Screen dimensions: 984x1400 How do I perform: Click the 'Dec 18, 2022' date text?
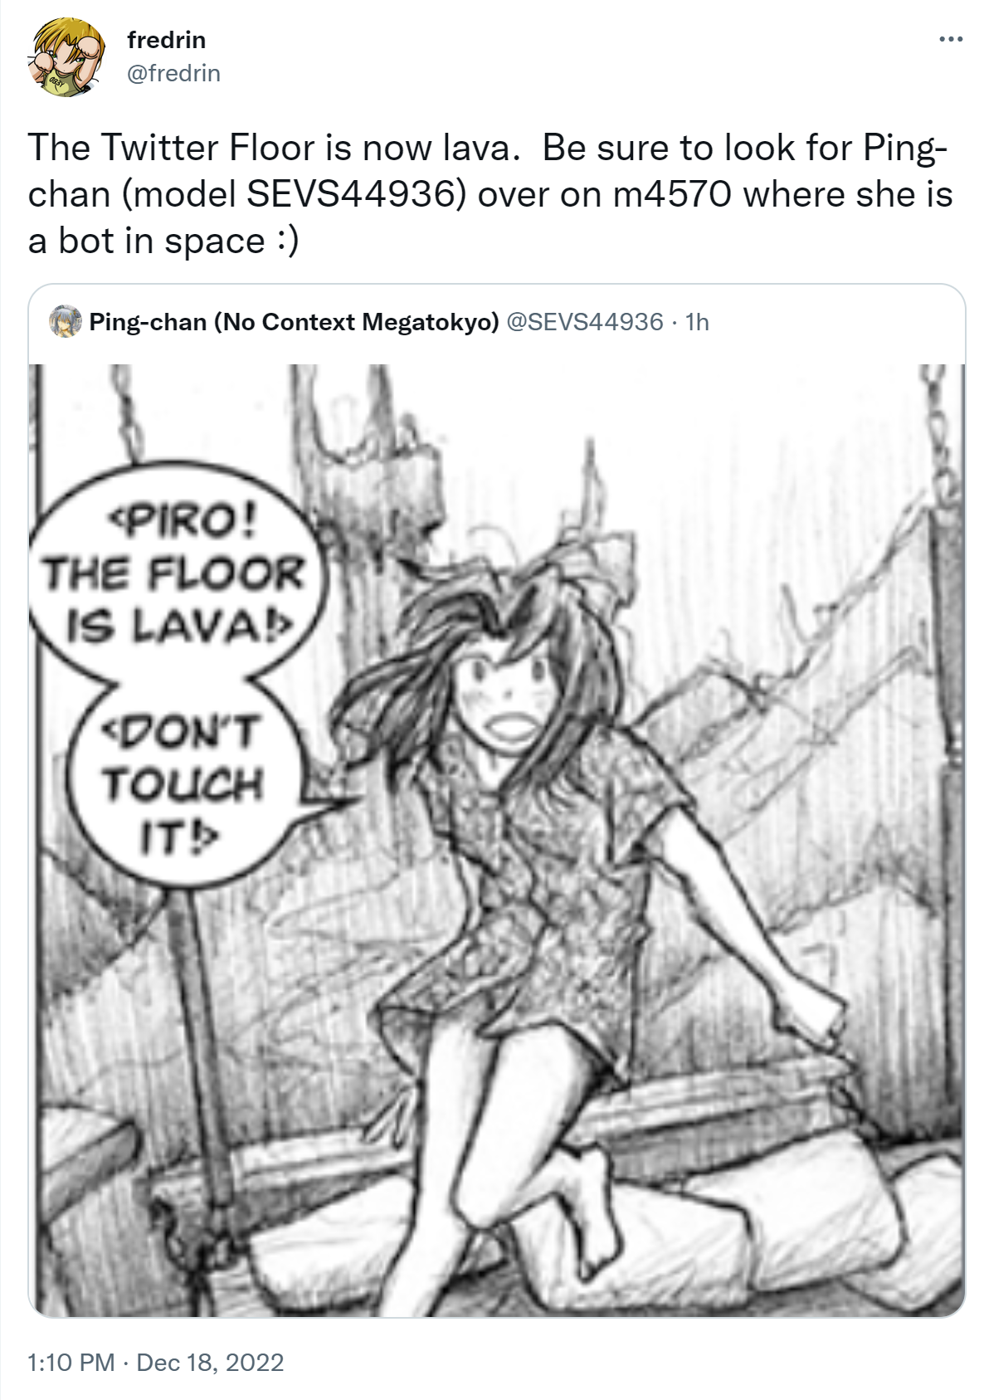click(210, 1363)
